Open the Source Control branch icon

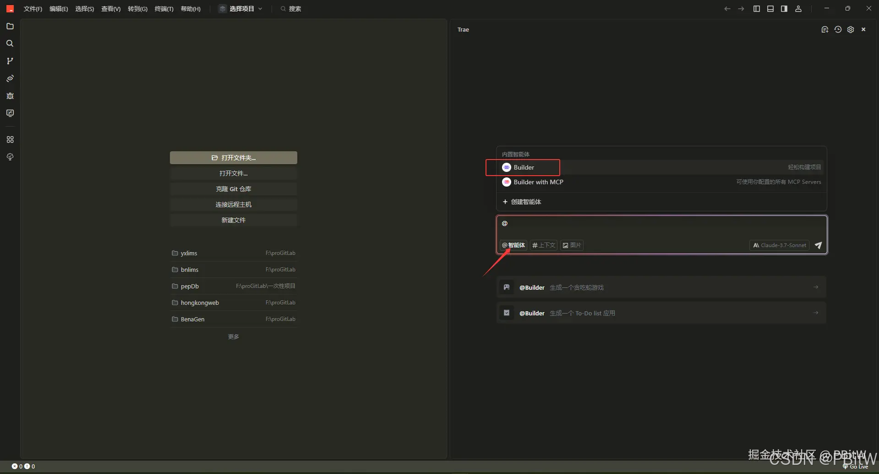(10, 61)
